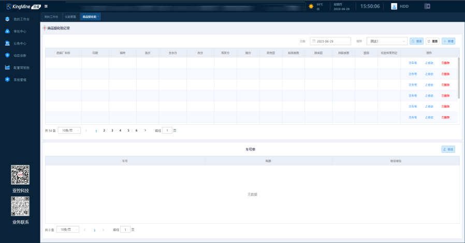
Task: Click the 日期 column header
Action: [x=95, y=53]
